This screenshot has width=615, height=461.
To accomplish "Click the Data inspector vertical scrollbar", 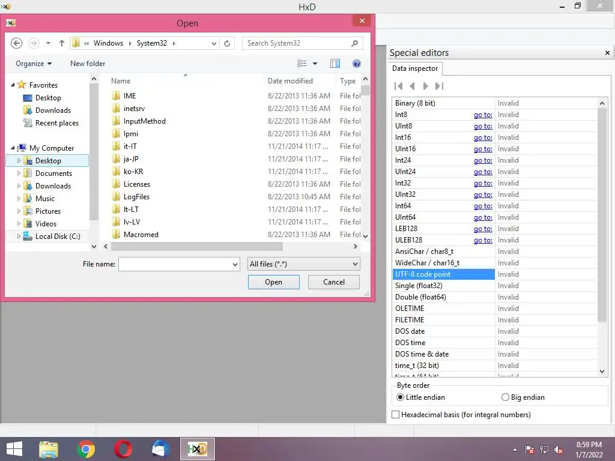I will point(602,214).
